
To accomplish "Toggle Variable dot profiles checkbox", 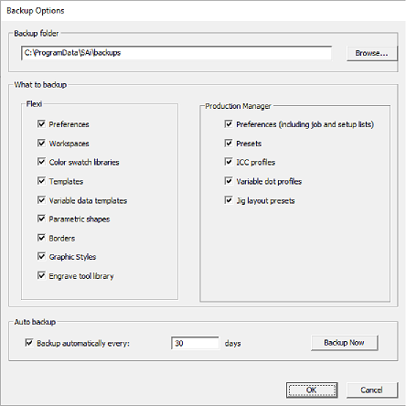I will [x=229, y=181].
